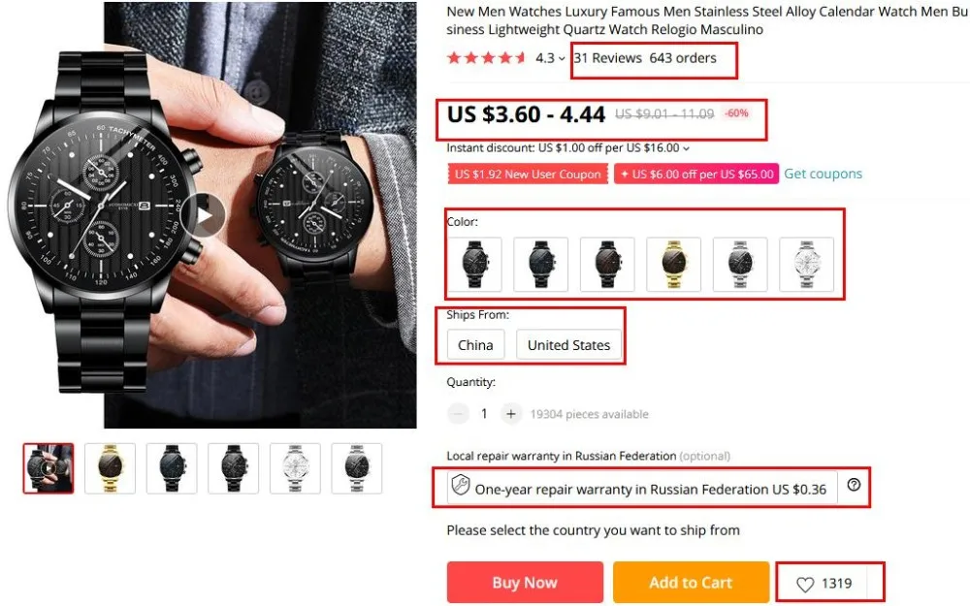The width and height of the screenshot is (970, 606).
Task: Increase quantity with the plus button
Action: [x=511, y=414]
